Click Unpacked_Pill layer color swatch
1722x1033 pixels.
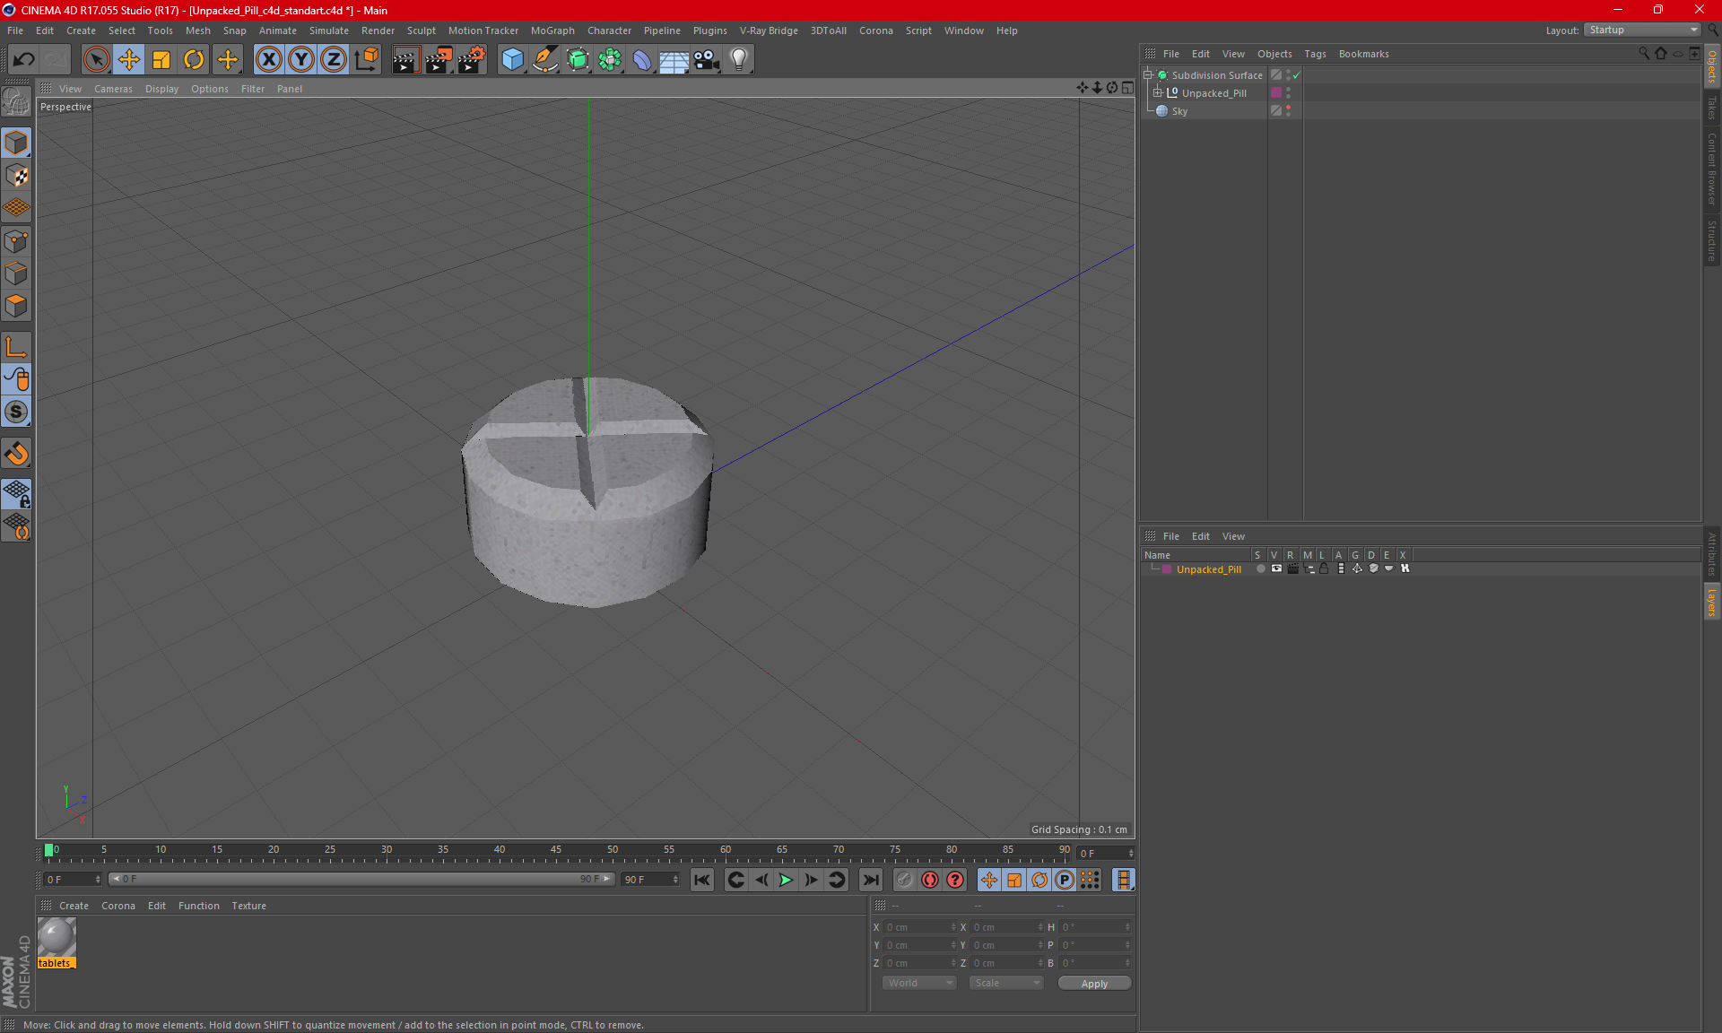point(1167,569)
